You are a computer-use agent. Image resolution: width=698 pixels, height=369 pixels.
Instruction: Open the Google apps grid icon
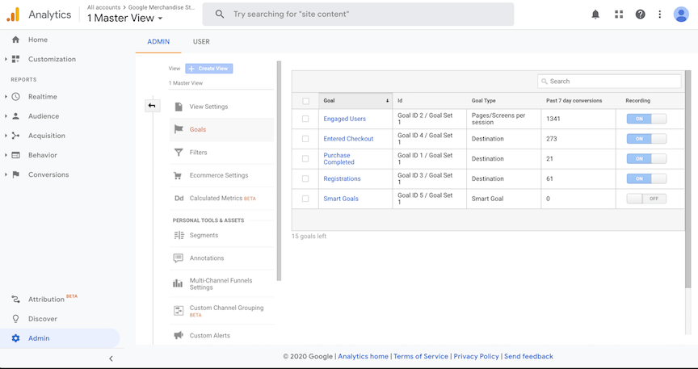[619, 15]
